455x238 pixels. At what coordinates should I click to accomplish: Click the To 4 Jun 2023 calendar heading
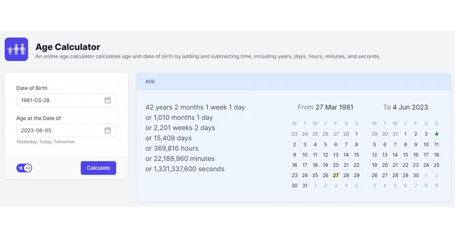click(405, 107)
